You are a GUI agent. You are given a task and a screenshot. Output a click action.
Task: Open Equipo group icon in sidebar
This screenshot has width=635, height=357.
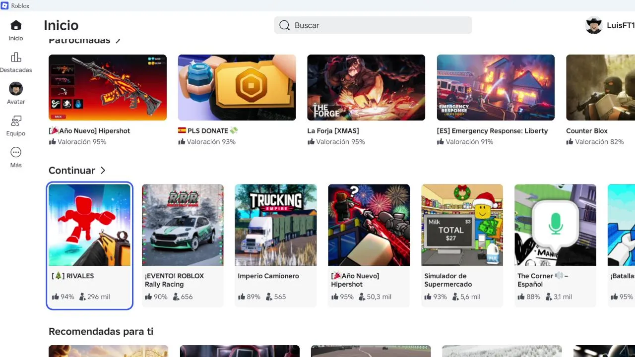pyautogui.click(x=16, y=120)
